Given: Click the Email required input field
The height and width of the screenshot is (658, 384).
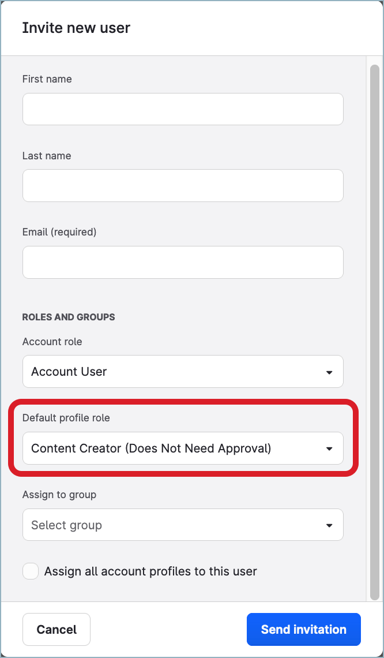Looking at the screenshot, I should coord(183,262).
